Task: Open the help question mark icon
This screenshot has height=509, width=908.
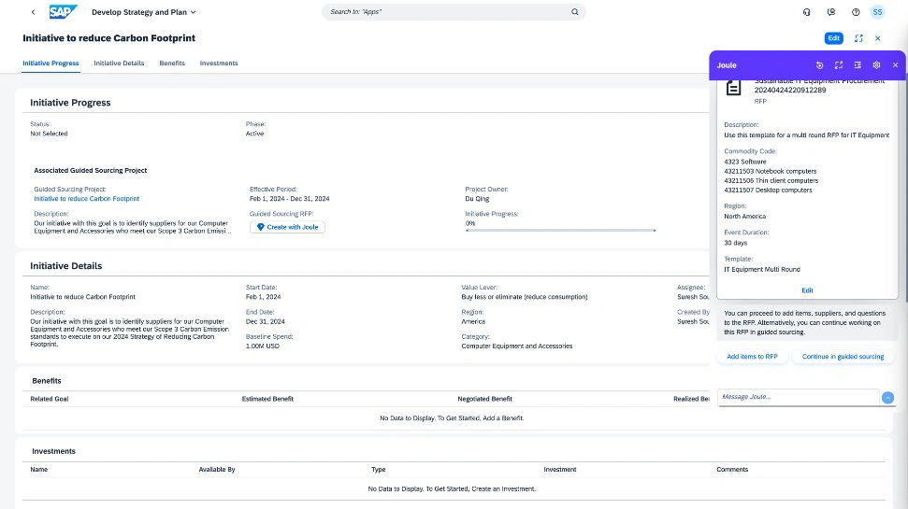Action: (856, 12)
